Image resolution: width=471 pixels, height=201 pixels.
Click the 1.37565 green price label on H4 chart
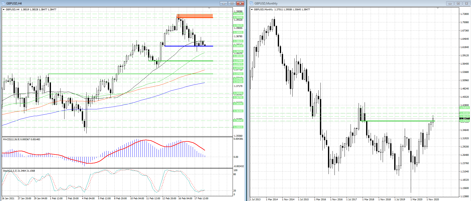(x=238, y=74)
